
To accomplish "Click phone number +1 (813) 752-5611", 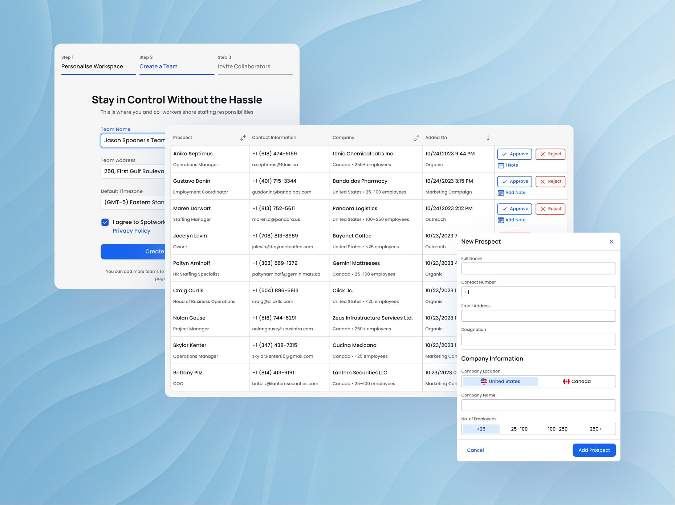I will point(273,208).
